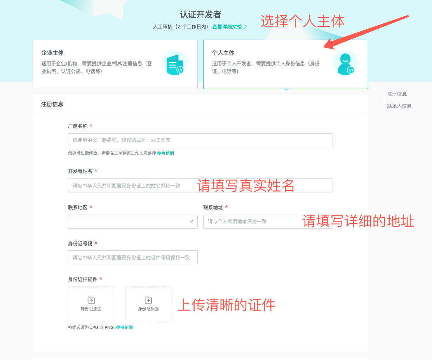Upload 身份证反面 image
Screen dimensions: 432x360
click(x=148, y=304)
